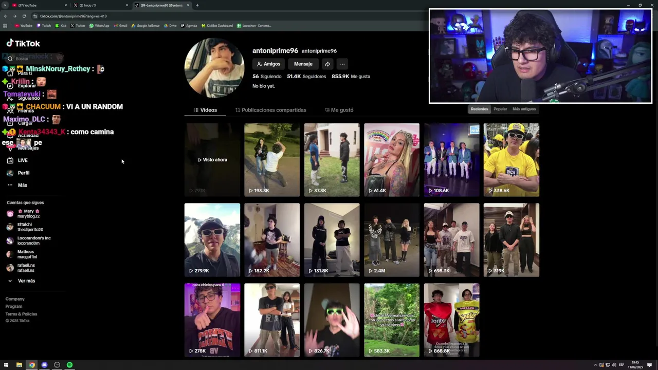Open followed account locorandom
The image size is (658, 370).
click(29, 240)
